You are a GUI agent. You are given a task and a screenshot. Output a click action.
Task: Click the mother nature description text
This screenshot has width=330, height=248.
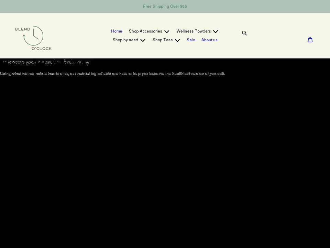coord(112,73)
